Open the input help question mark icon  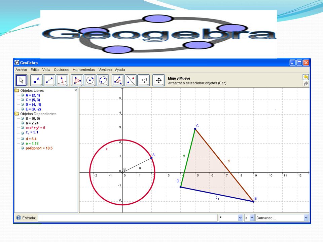click(19, 218)
